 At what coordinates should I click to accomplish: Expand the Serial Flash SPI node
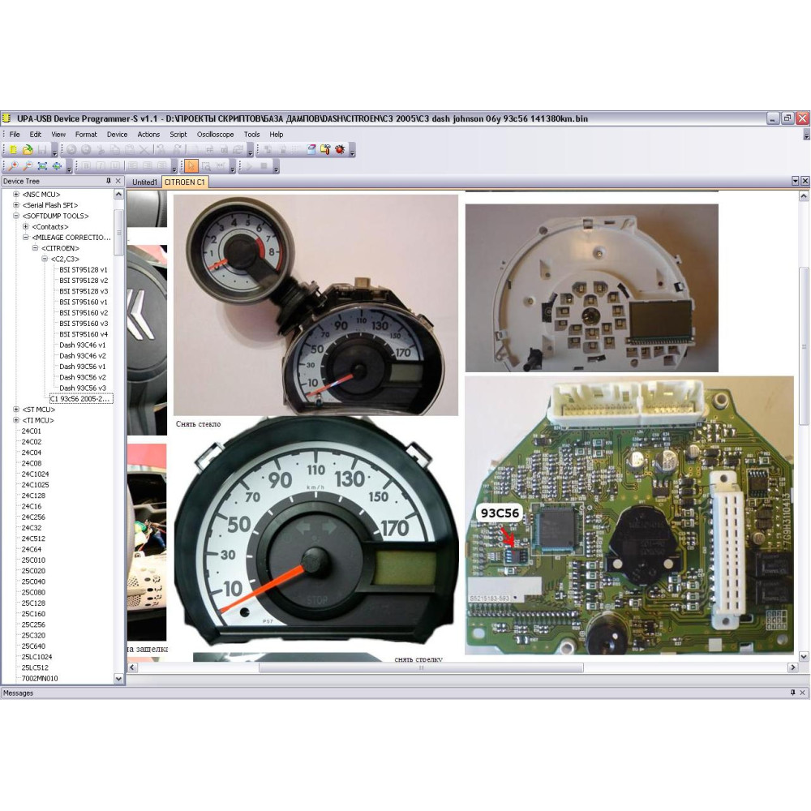pyautogui.click(x=16, y=205)
